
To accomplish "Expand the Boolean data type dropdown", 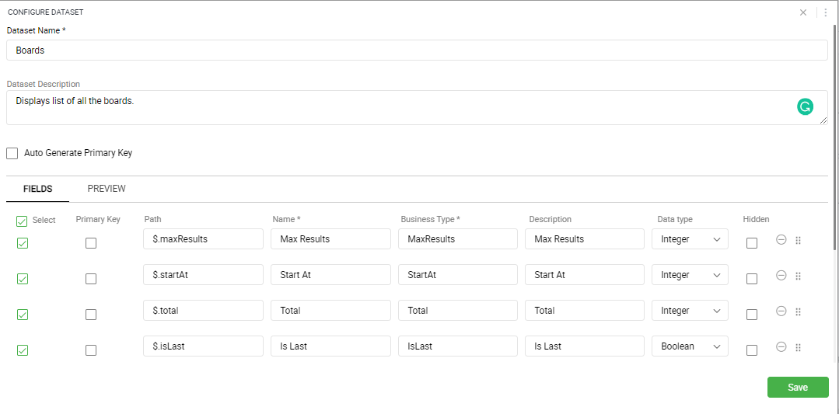I will pyautogui.click(x=690, y=346).
